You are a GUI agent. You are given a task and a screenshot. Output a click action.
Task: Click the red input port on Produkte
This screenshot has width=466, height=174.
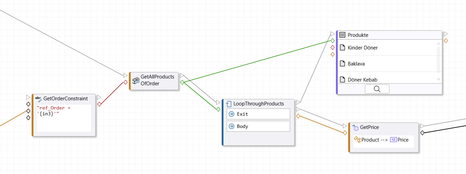point(333,47)
